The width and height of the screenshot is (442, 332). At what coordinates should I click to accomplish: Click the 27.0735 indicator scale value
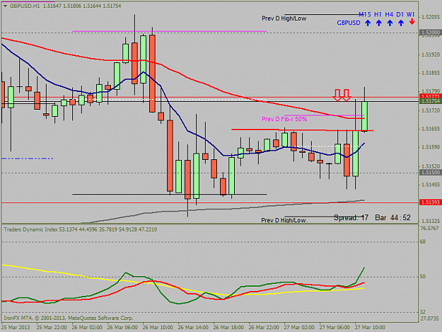(x=429, y=319)
